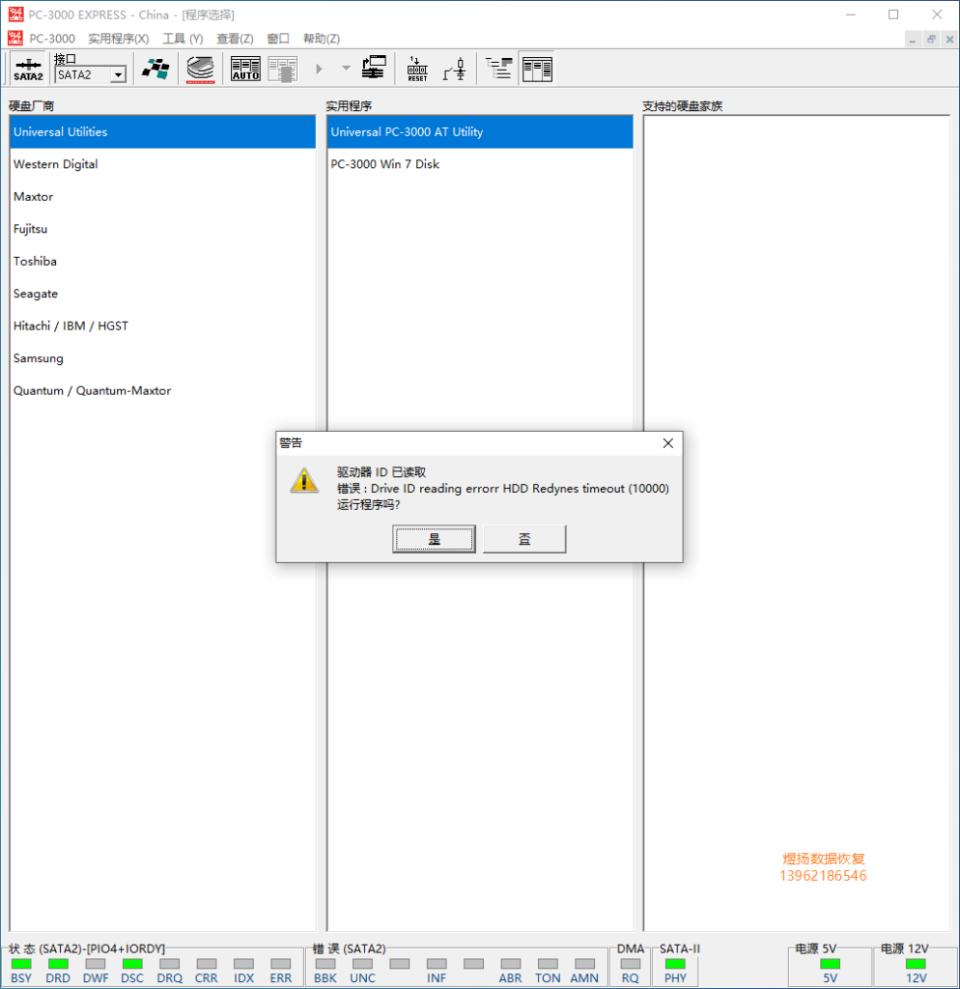This screenshot has height=989, width=960.
Task: Close the 警告 dialog with X
Action: coord(668,443)
